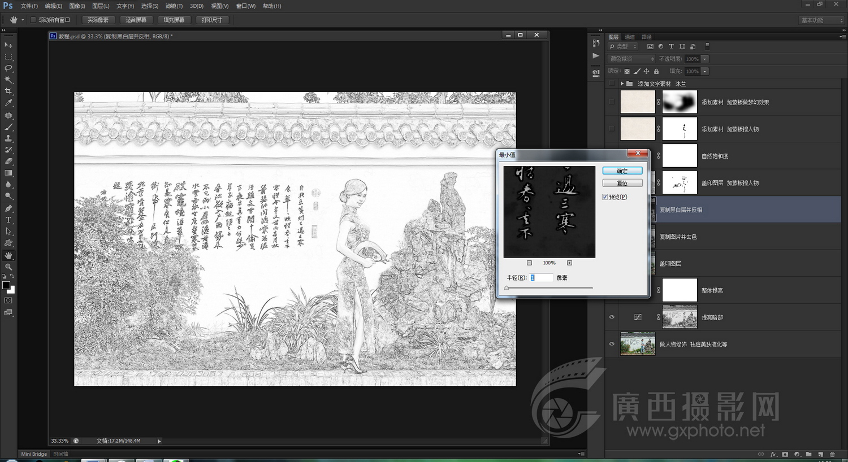
Task: Toggle the layer filter on/off switch
Action: [x=707, y=46]
